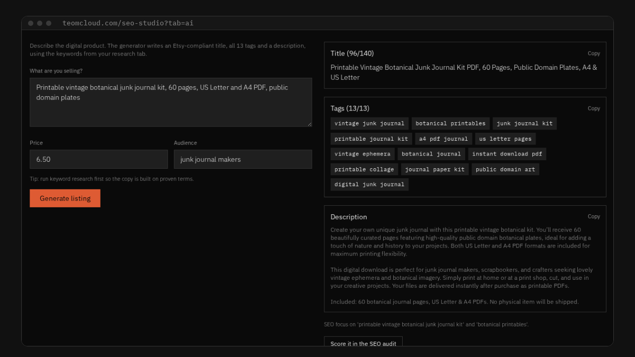635x357 pixels.
Task: Click the generated title text
Action: click(x=464, y=72)
